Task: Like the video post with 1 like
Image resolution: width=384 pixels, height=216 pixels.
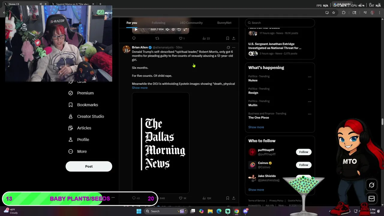Action: (181, 38)
